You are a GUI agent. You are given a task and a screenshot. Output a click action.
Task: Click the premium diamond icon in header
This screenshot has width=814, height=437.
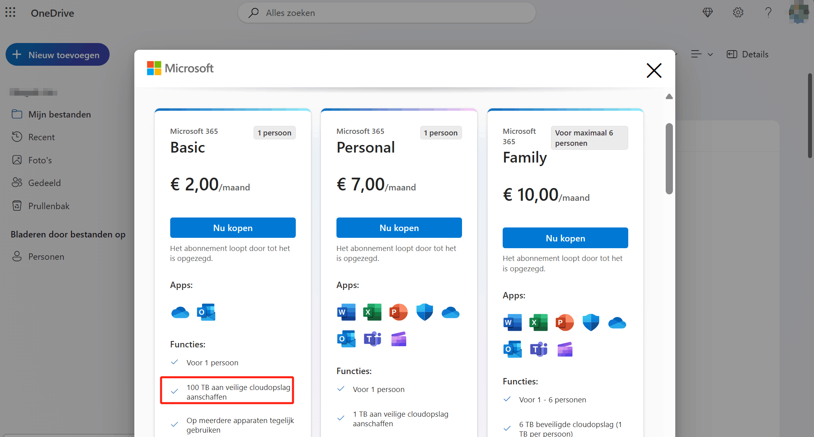point(708,12)
